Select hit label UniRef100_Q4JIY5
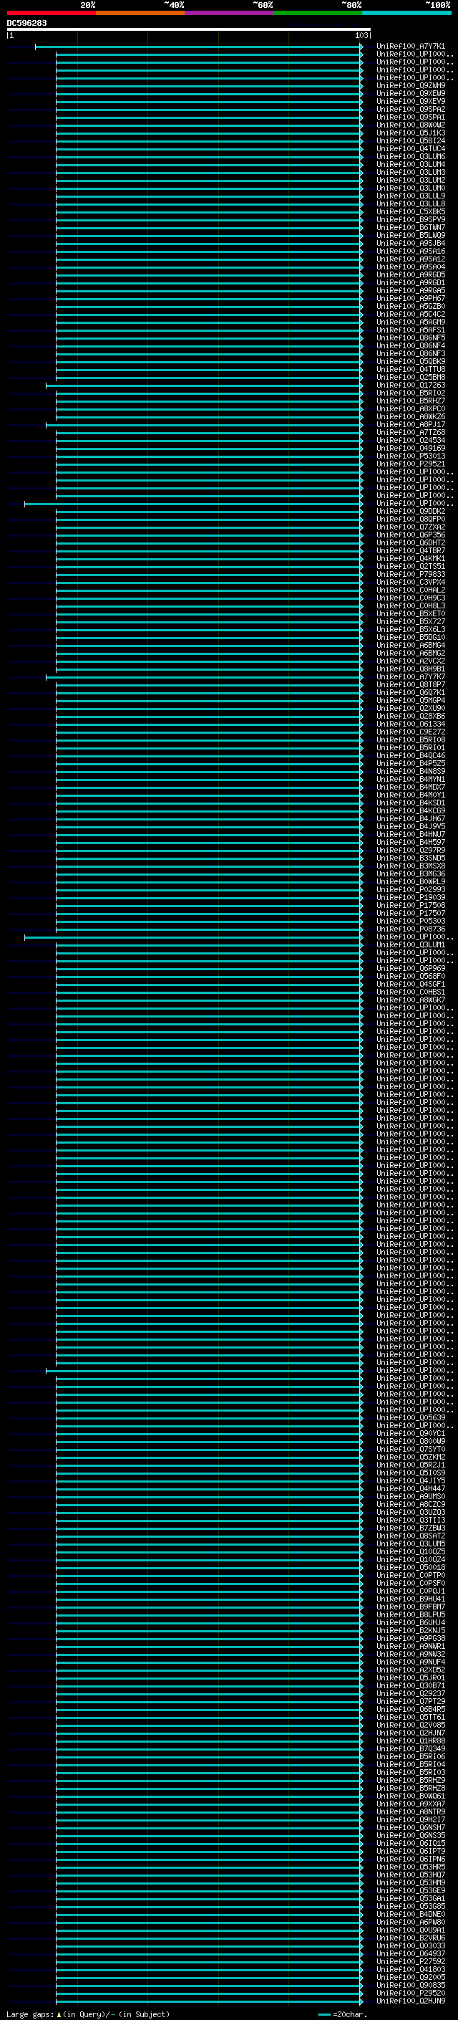This screenshot has height=2020, width=458. coord(411,1480)
